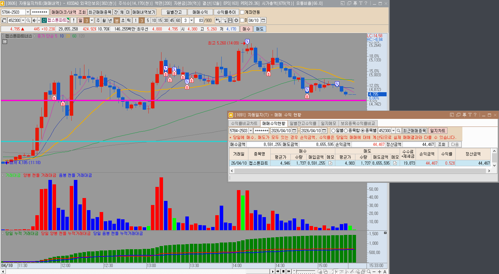Click the 매매마크/내역 조회 button

pos(68,12)
